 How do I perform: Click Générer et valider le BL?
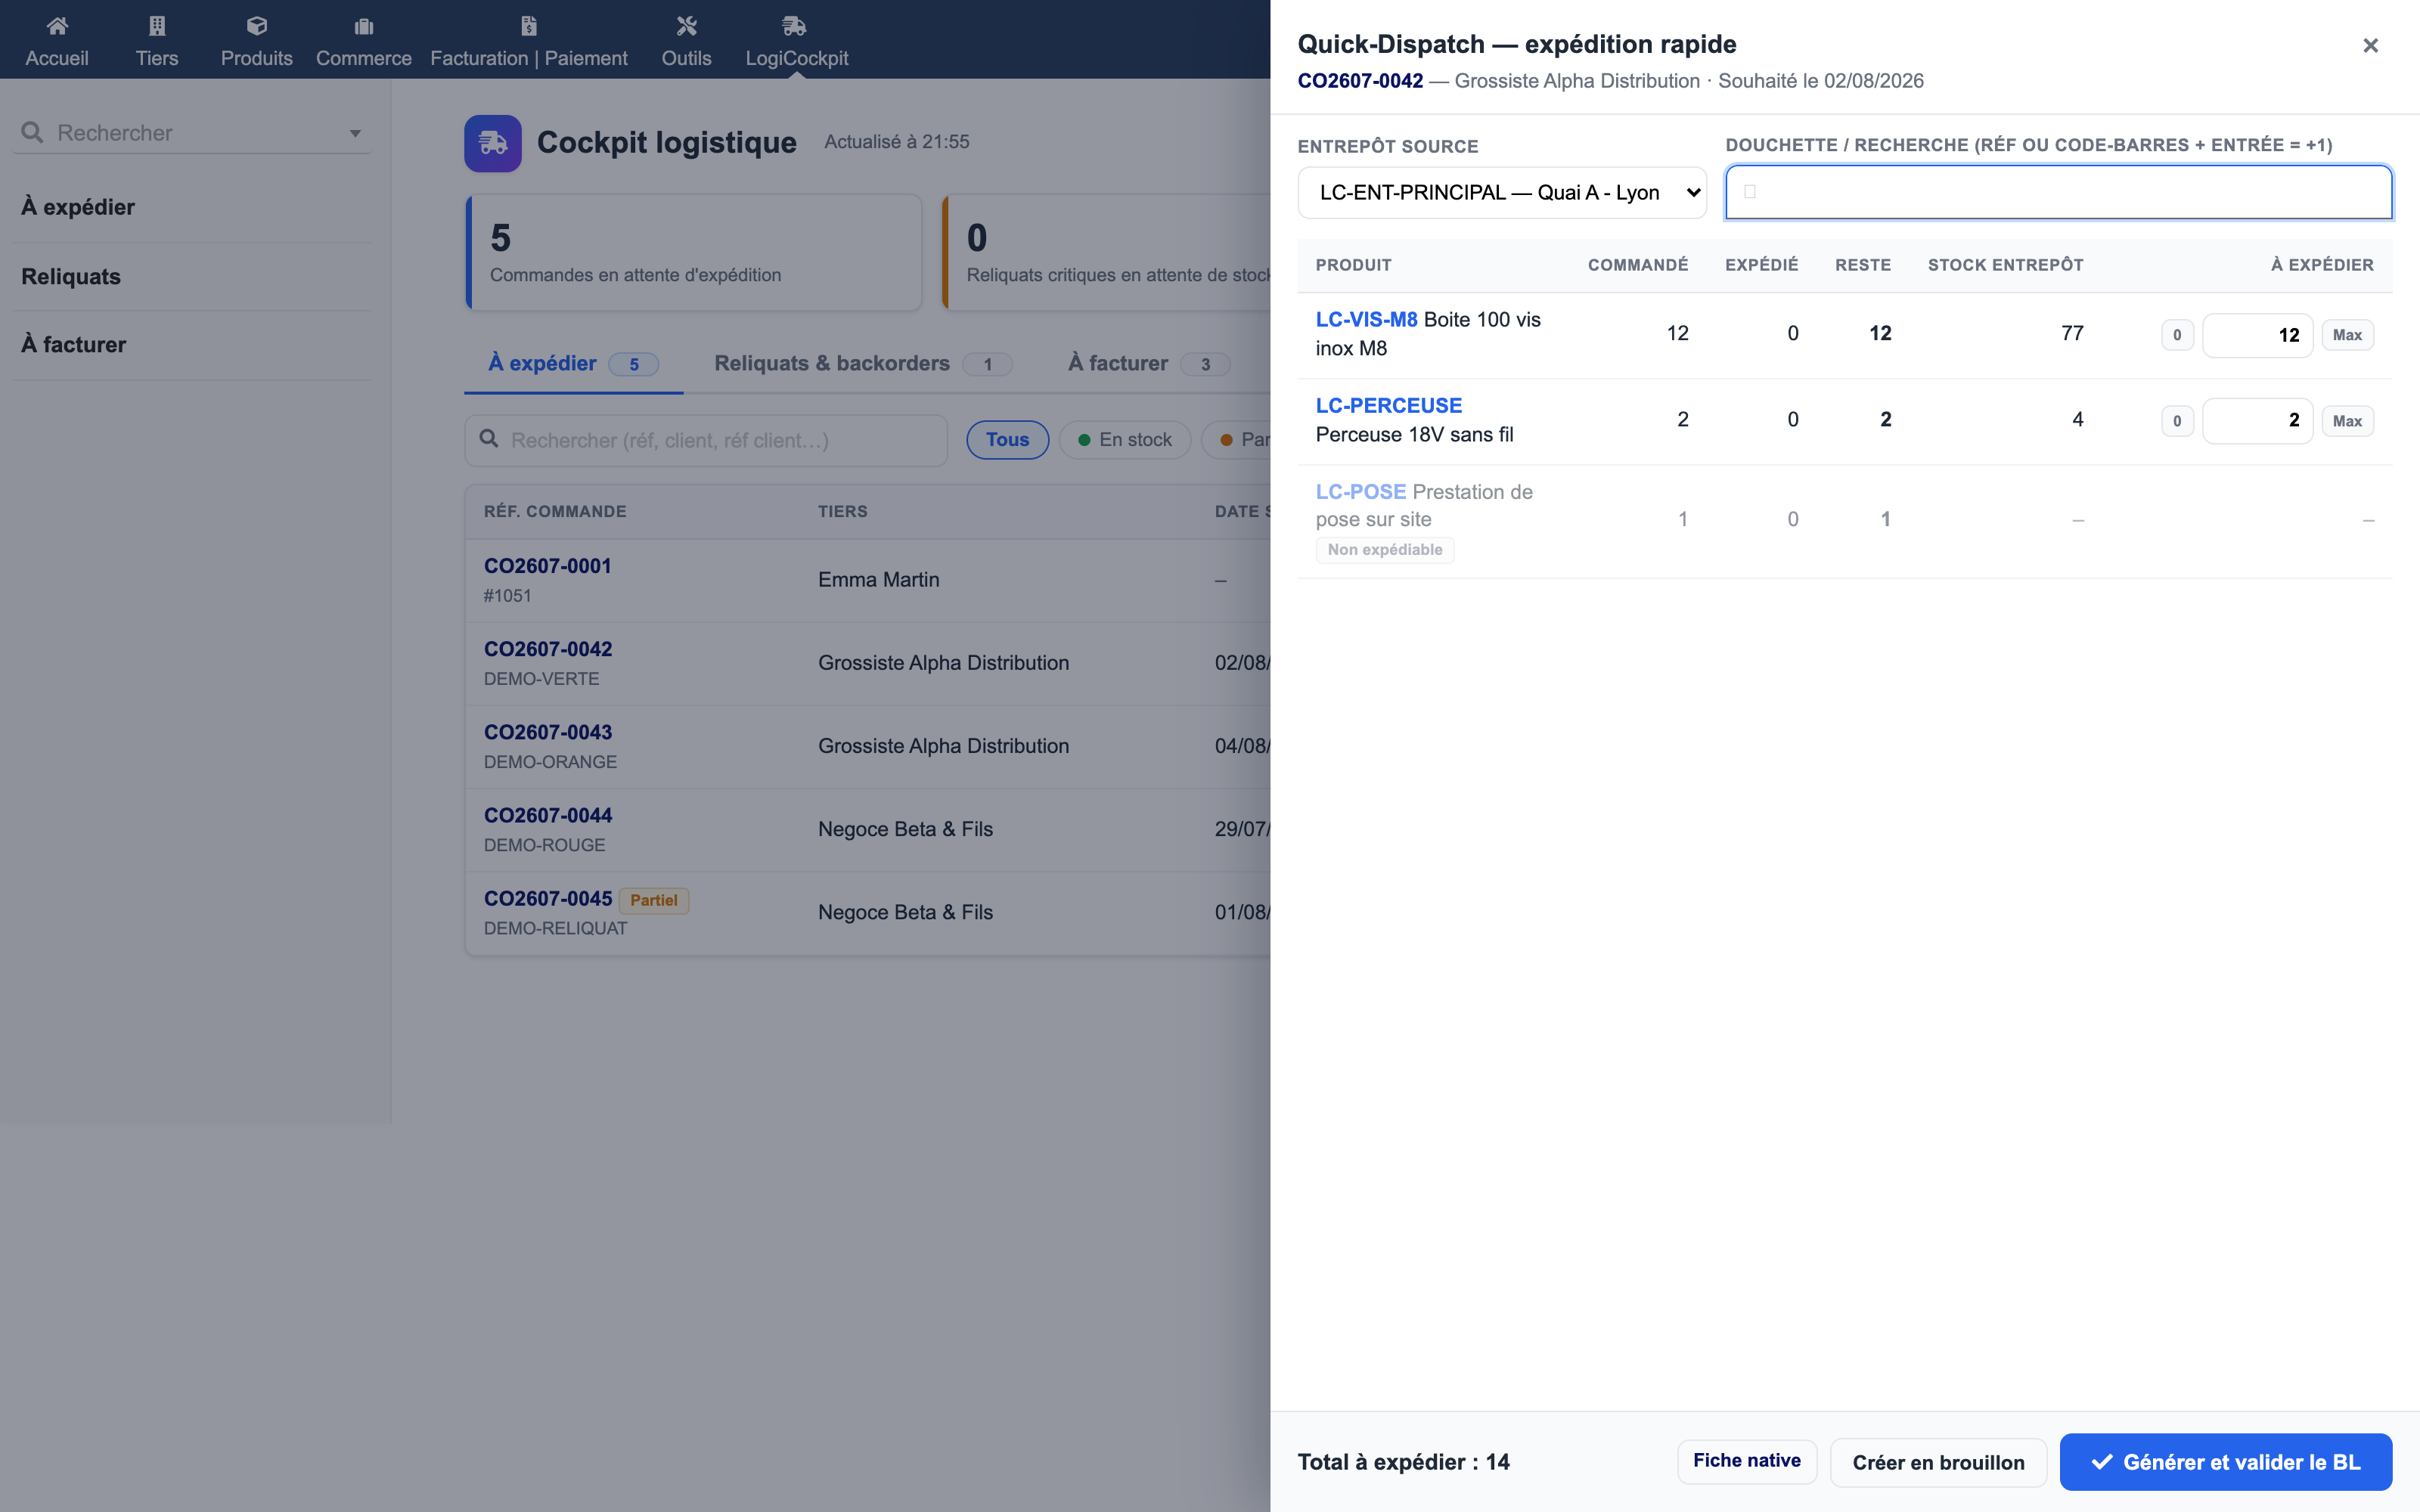click(2225, 1462)
